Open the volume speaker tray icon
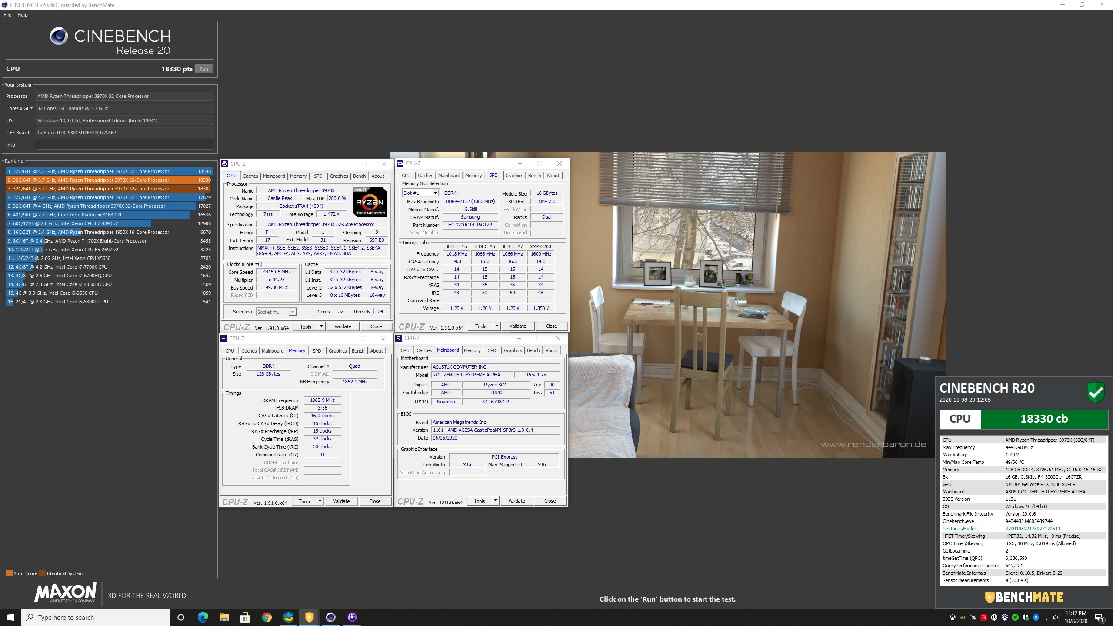The height and width of the screenshot is (626, 1113). click(1056, 617)
